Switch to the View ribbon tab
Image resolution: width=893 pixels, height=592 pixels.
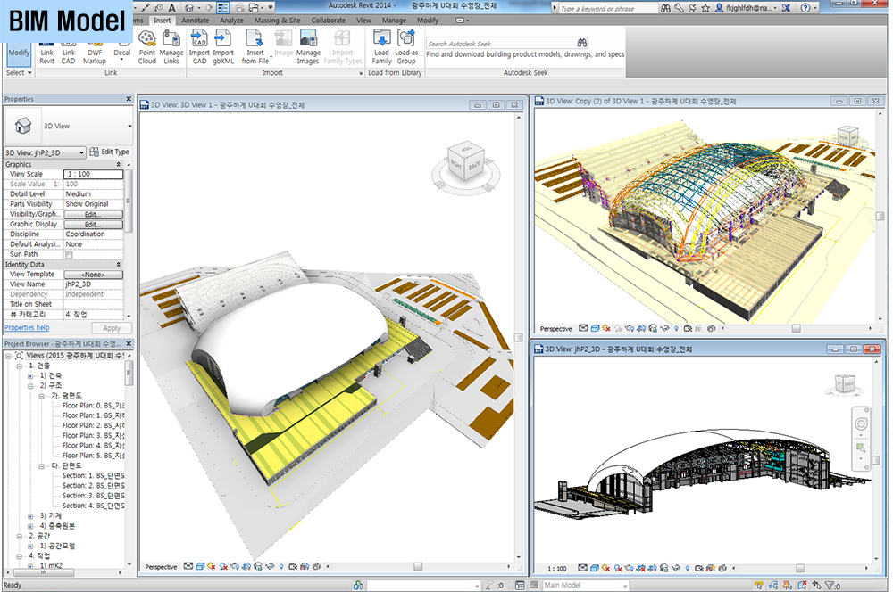coord(363,20)
